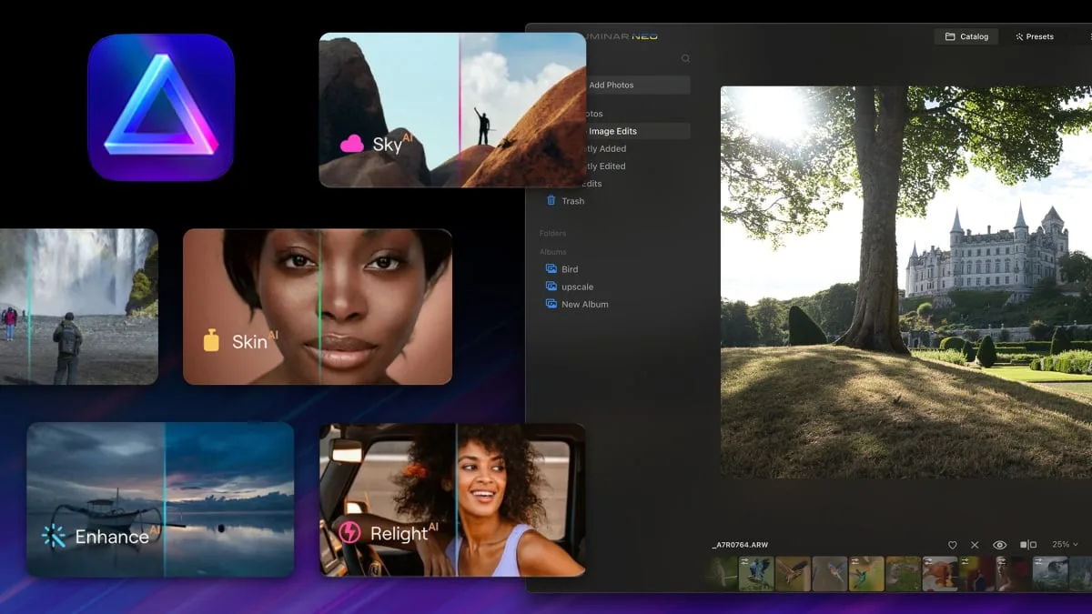Viewport: 1092px width, 614px height.
Task: Select the Bird album
Action: [x=568, y=268]
